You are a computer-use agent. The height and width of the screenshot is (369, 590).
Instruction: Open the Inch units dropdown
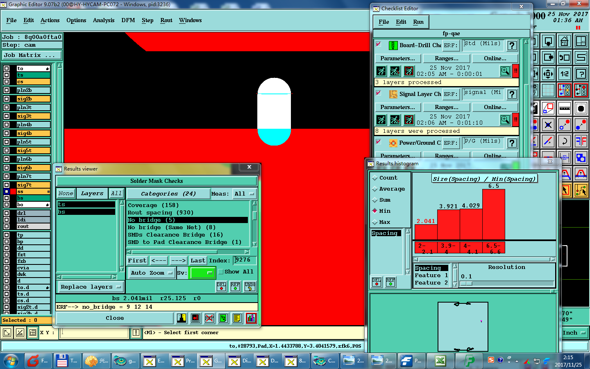574,333
